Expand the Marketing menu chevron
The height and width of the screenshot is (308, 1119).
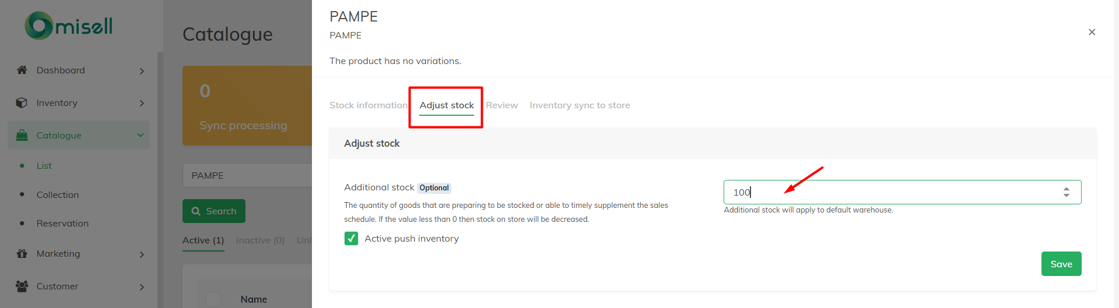[142, 254]
